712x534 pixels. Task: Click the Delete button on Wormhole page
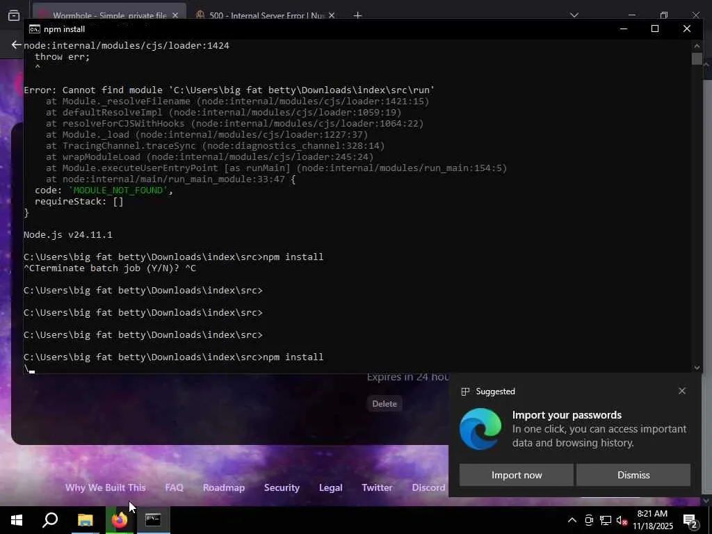point(384,404)
